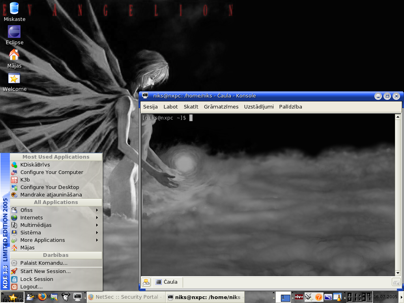The width and height of the screenshot is (404, 303).
Task: Select Start New Session... entry
Action: coord(56,271)
